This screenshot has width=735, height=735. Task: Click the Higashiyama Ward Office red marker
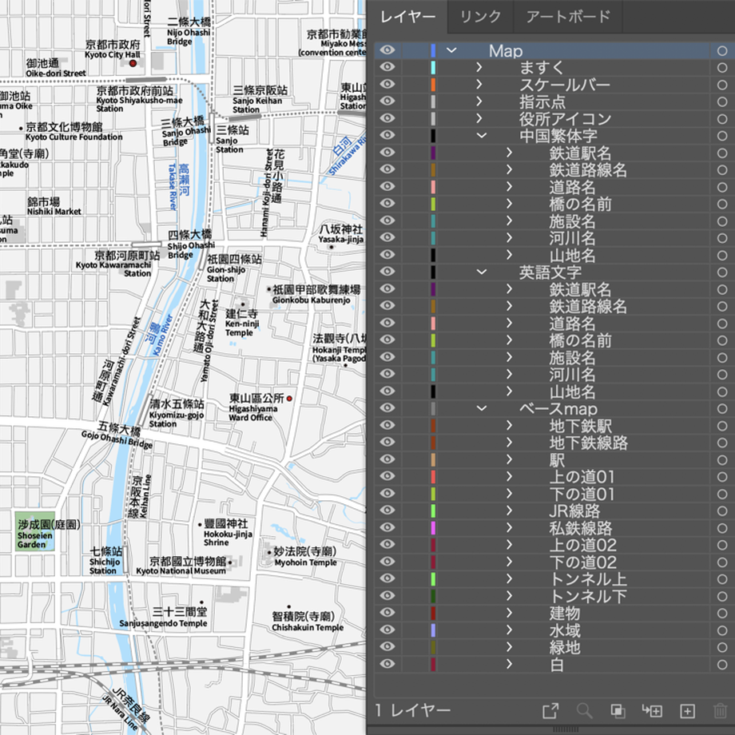click(289, 399)
